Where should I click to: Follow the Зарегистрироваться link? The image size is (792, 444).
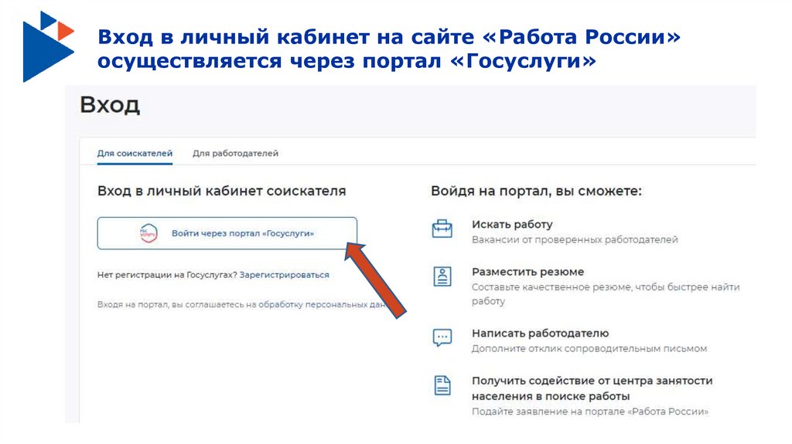[x=285, y=275]
